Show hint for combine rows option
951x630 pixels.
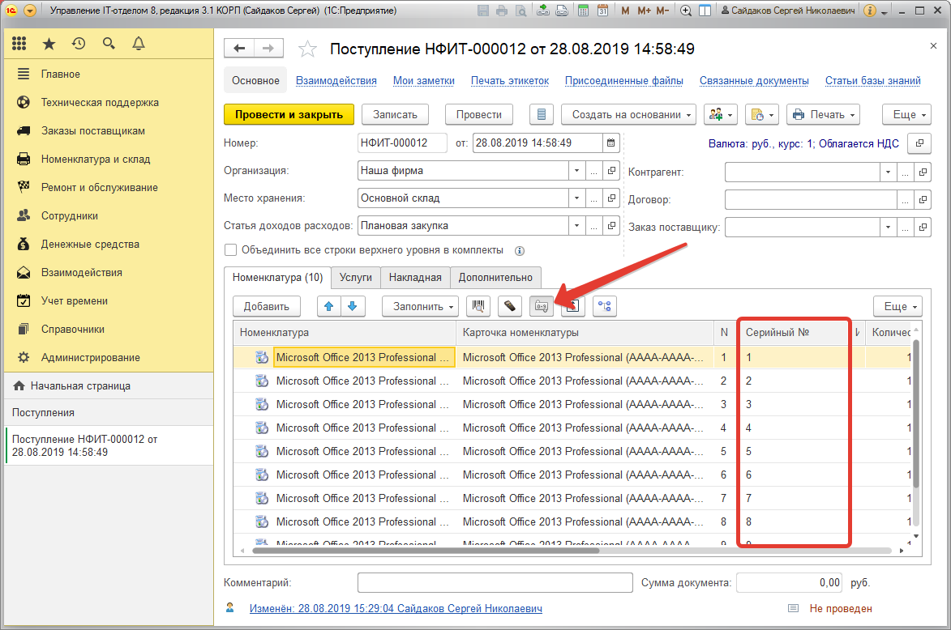click(x=520, y=251)
